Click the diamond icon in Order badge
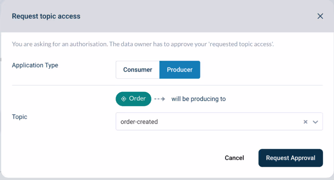This screenshot has width=334, height=180. click(124, 99)
